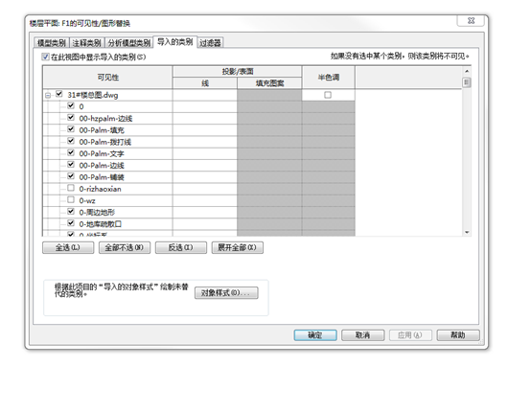Select the 0-wz row label

point(87,200)
